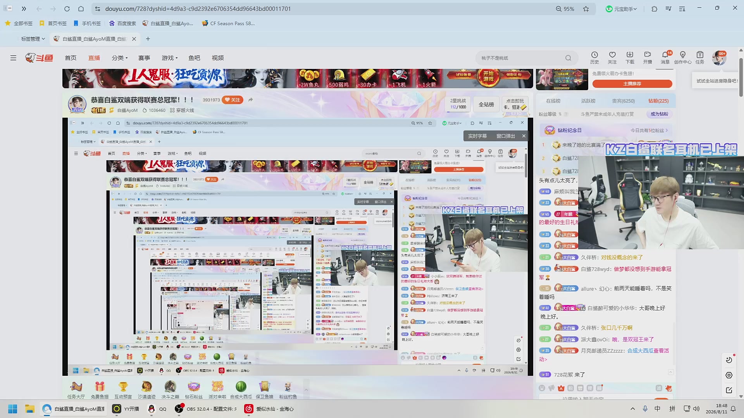This screenshot has height=418, width=744.
Task: Click the share arrow next to 关注
Action: (251, 100)
